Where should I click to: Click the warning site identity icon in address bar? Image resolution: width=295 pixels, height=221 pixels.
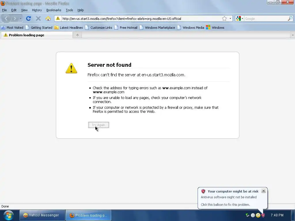[x=58, y=18]
